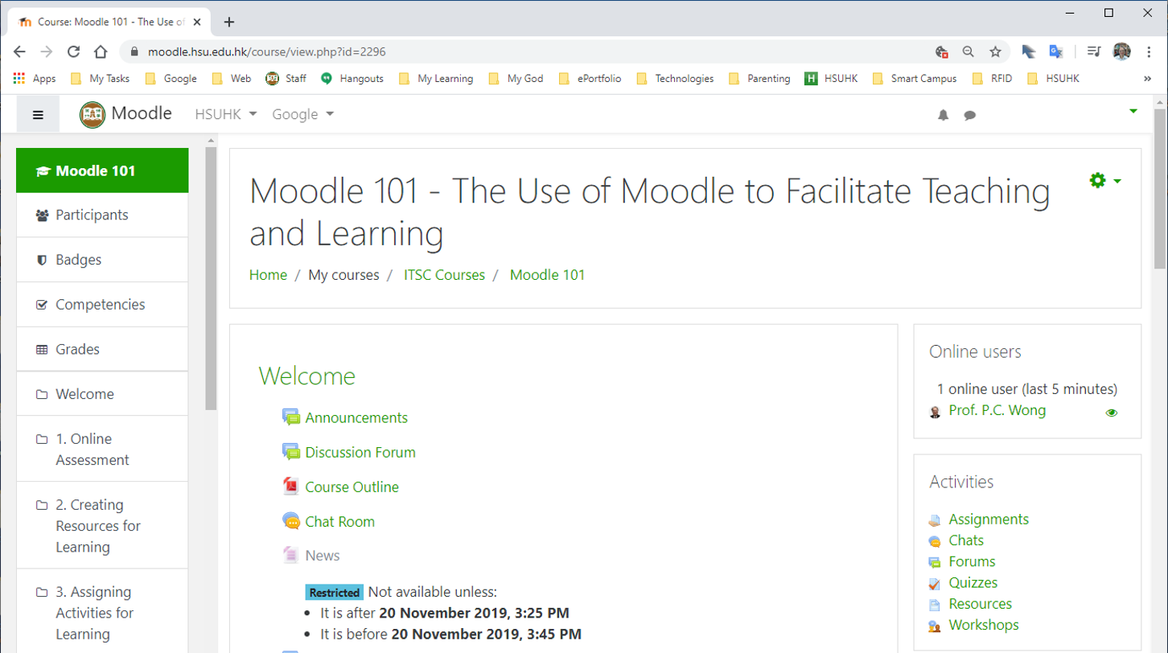
Task: Toggle visibility with the eye beside Prof. P.C. Wong
Action: coord(1112,412)
